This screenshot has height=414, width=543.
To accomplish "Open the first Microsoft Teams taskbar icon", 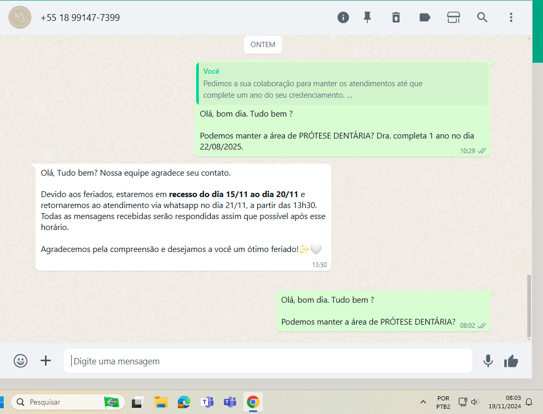I will 207,402.
